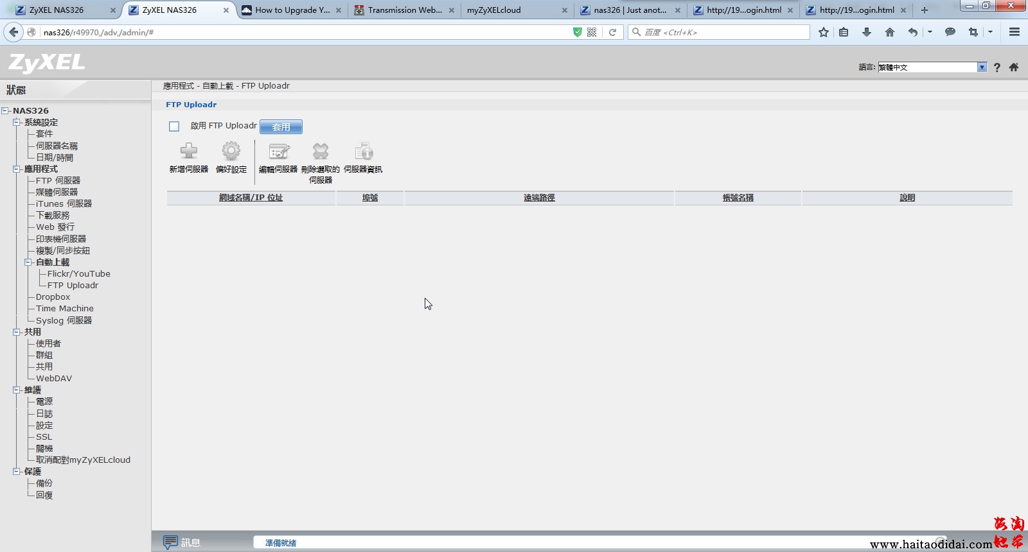1028x552 pixels.
Task: Click the ZyXEL help question mark icon
Action: (x=997, y=67)
